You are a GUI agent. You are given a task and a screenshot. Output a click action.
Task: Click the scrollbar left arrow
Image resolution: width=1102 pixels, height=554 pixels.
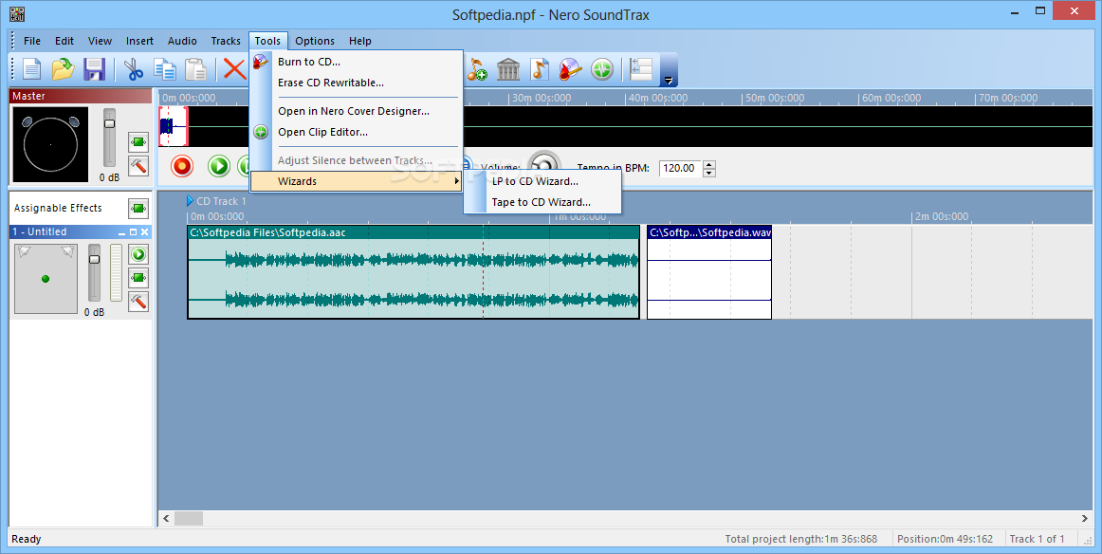click(167, 519)
